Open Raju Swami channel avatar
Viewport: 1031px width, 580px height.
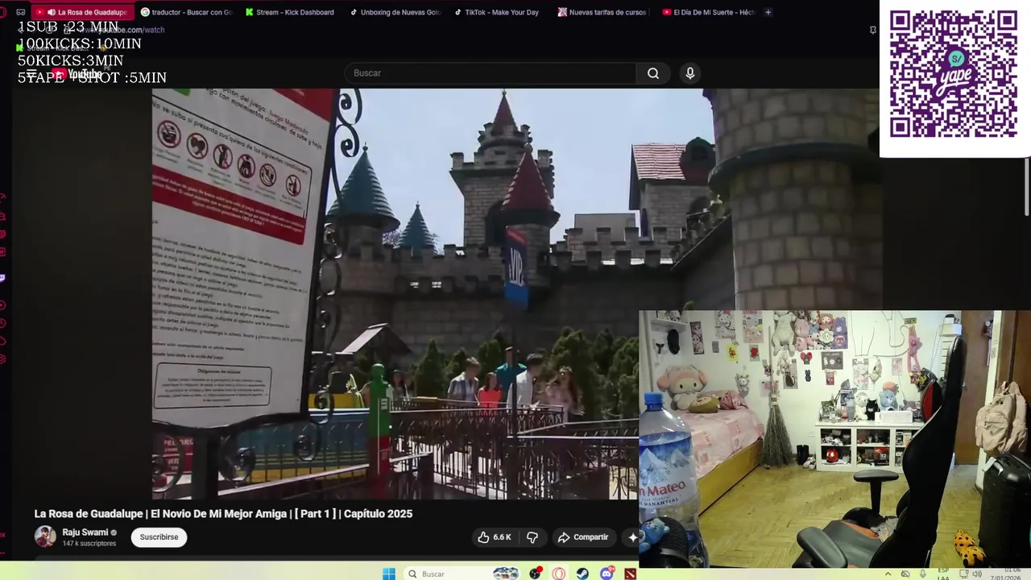[x=45, y=536]
